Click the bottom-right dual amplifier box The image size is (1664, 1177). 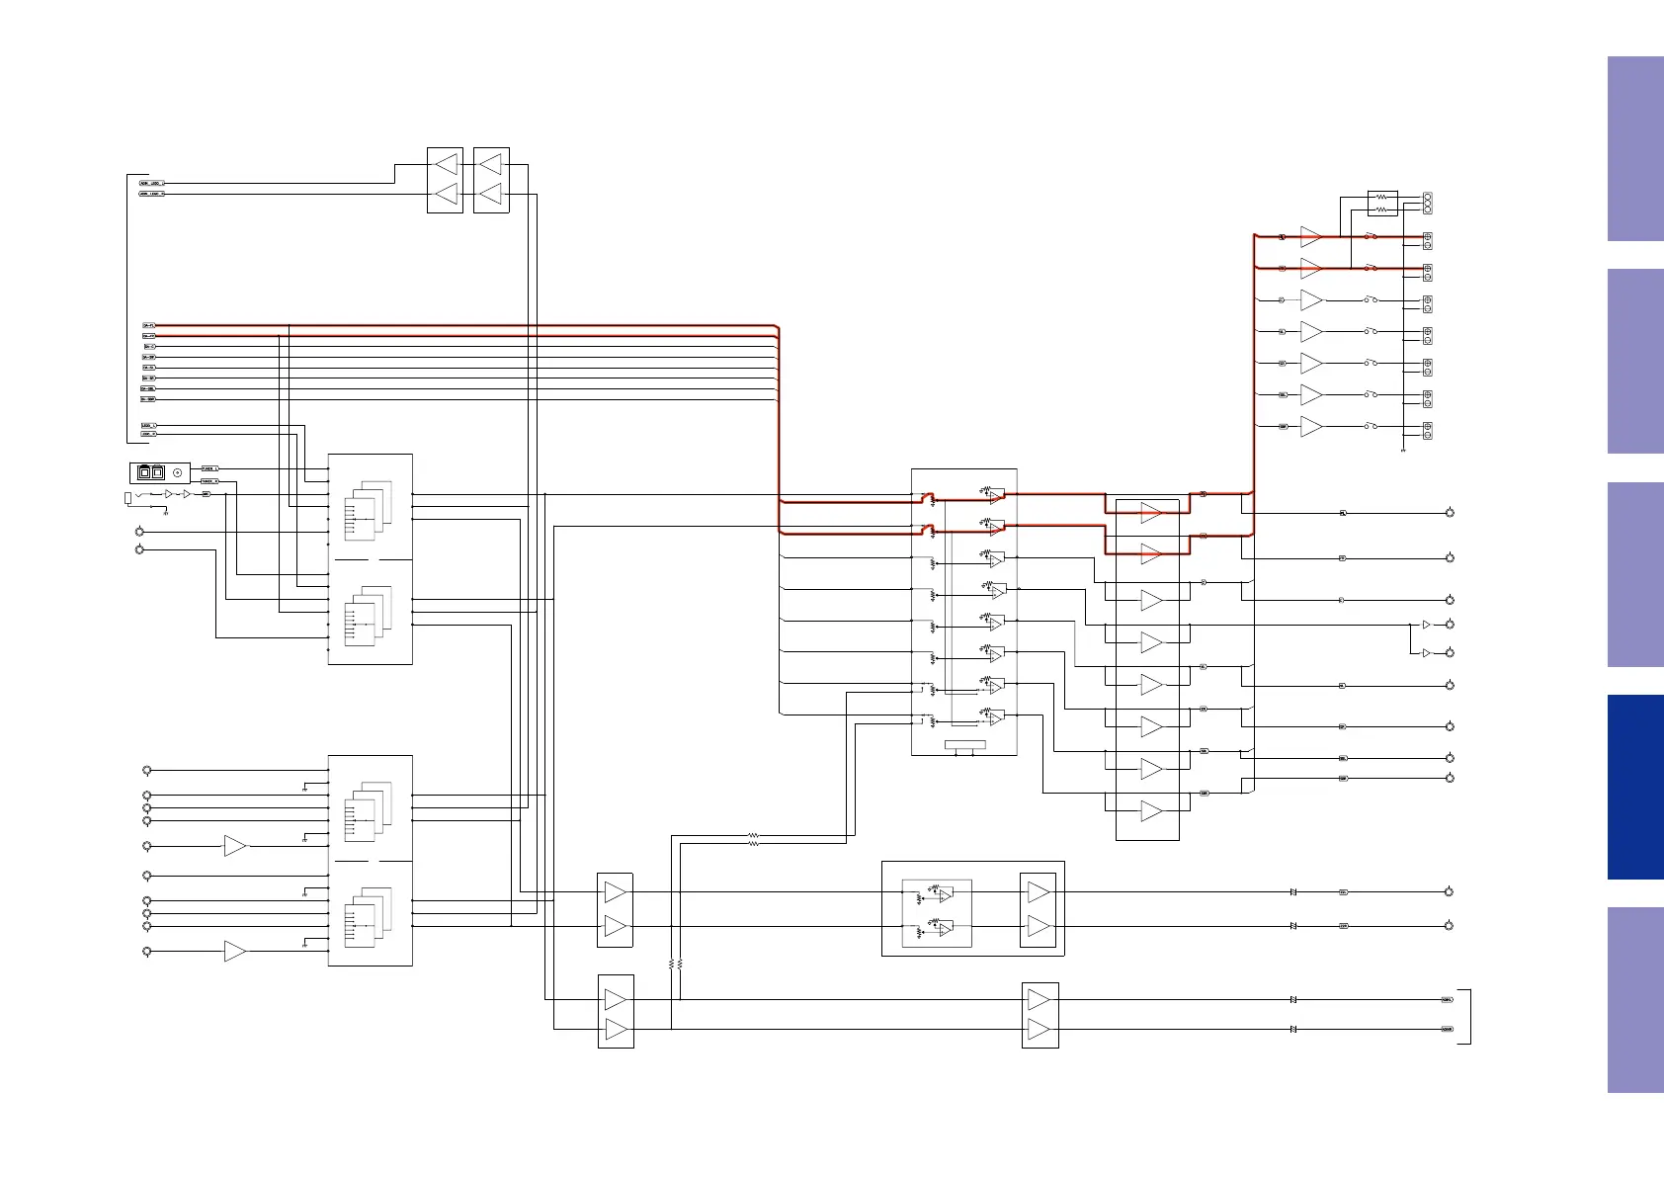click(x=1040, y=1015)
